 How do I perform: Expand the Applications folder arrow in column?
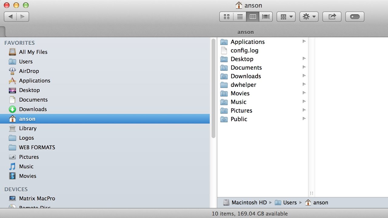point(304,41)
